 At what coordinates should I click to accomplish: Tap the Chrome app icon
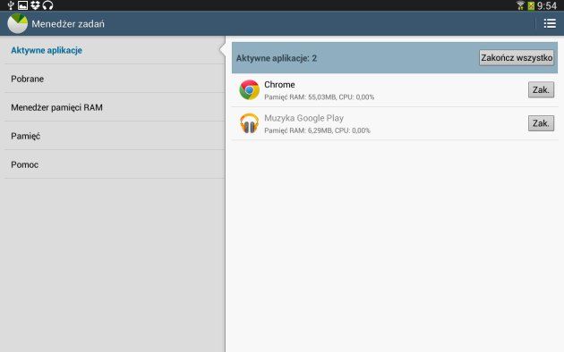(249, 89)
